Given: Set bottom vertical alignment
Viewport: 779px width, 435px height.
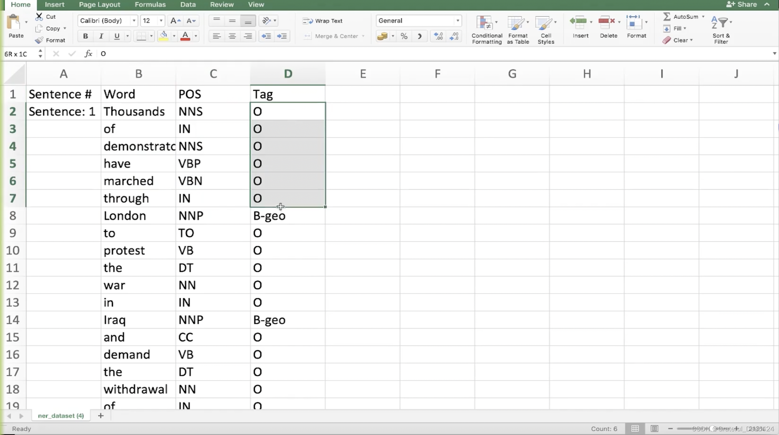Looking at the screenshot, I should pos(248,21).
